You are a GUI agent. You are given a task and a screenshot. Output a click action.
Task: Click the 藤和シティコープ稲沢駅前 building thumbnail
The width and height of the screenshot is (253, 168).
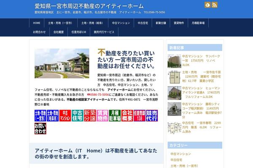coord(174,109)
